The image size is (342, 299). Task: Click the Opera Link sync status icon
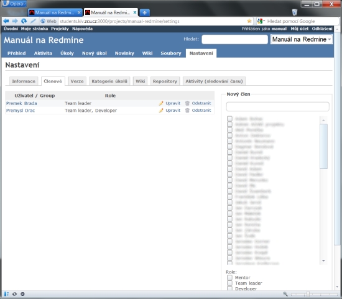click(15, 294)
